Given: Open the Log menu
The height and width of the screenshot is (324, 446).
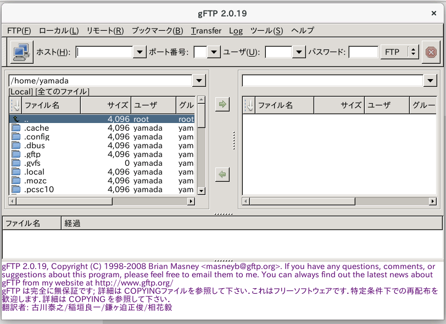Looking at the screenshot, I should point(236,30).
